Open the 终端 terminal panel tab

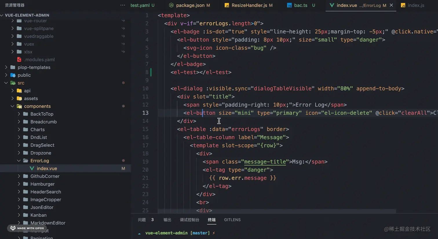(212, 220)
